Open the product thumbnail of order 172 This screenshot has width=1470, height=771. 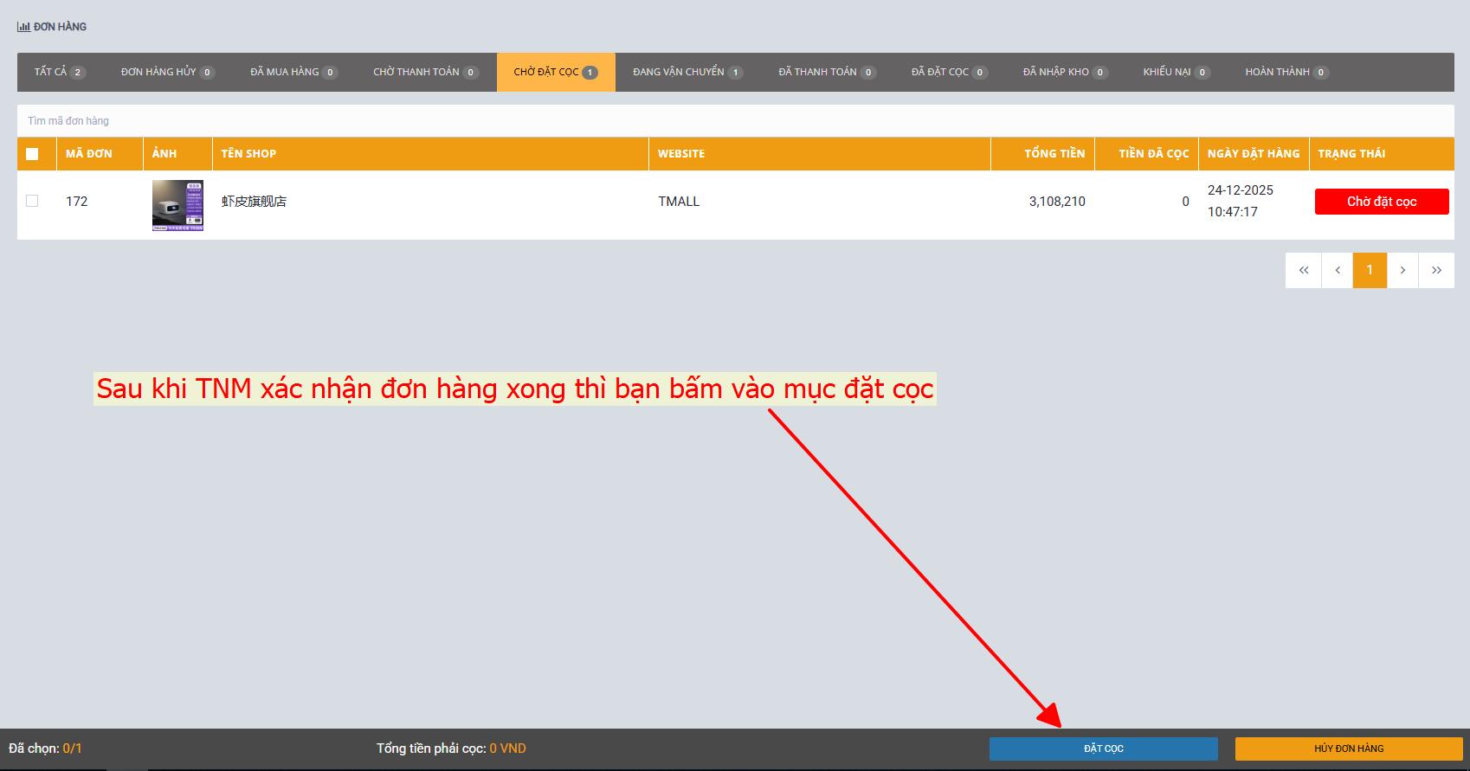point(177,205)
